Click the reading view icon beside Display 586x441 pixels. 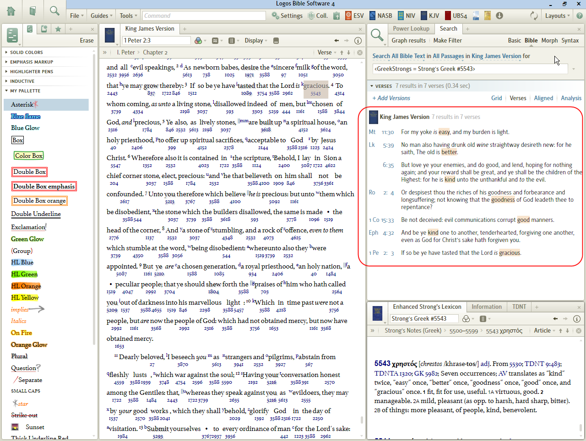click(276, 41)
